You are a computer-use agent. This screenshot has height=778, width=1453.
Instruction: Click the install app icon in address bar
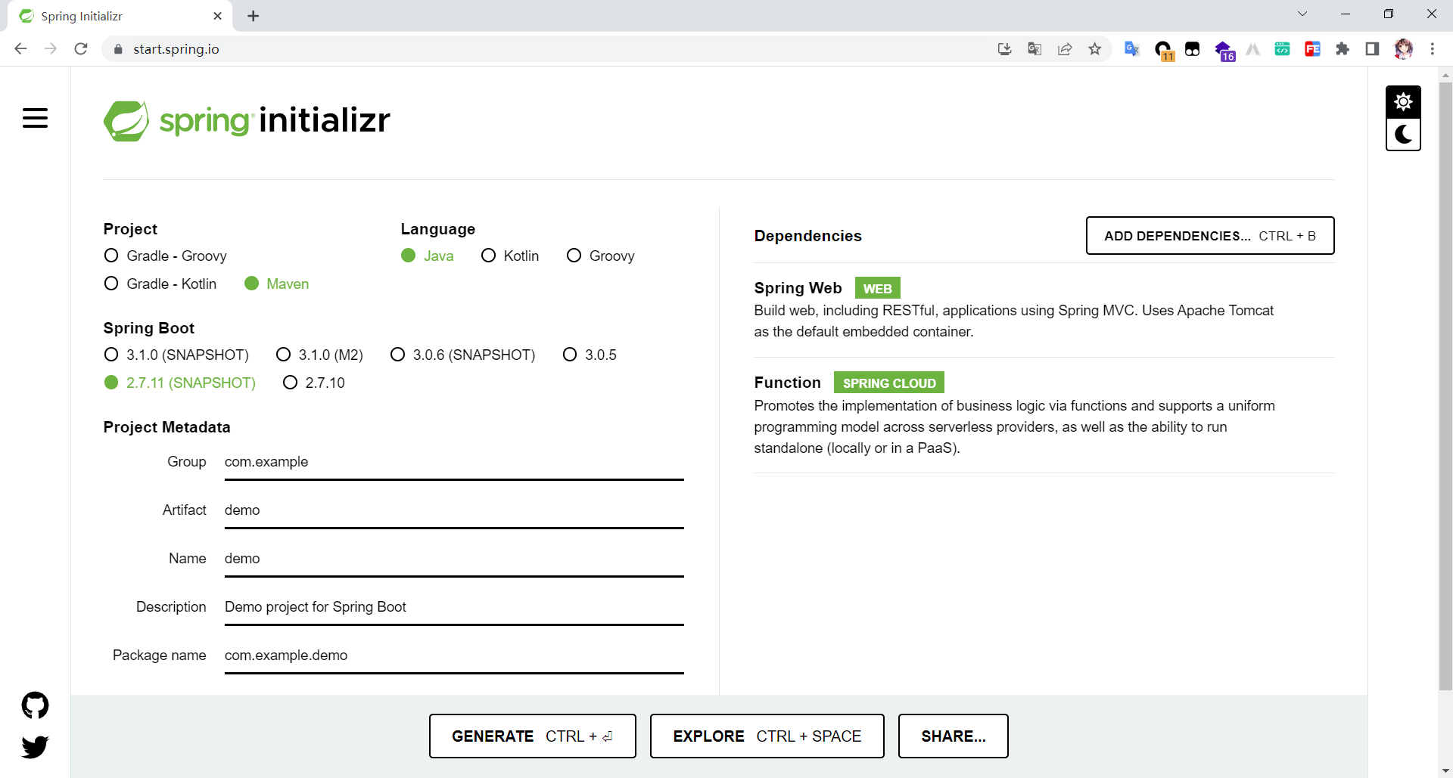coord(1004,49)
